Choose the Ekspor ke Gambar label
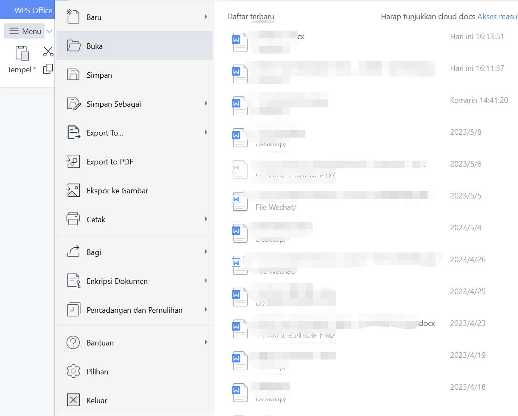 point(117,191)
